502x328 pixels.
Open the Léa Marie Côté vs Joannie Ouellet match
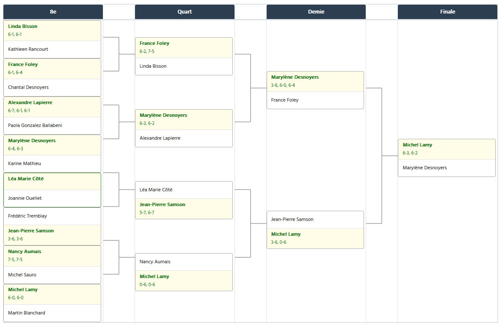click(52, 190)
